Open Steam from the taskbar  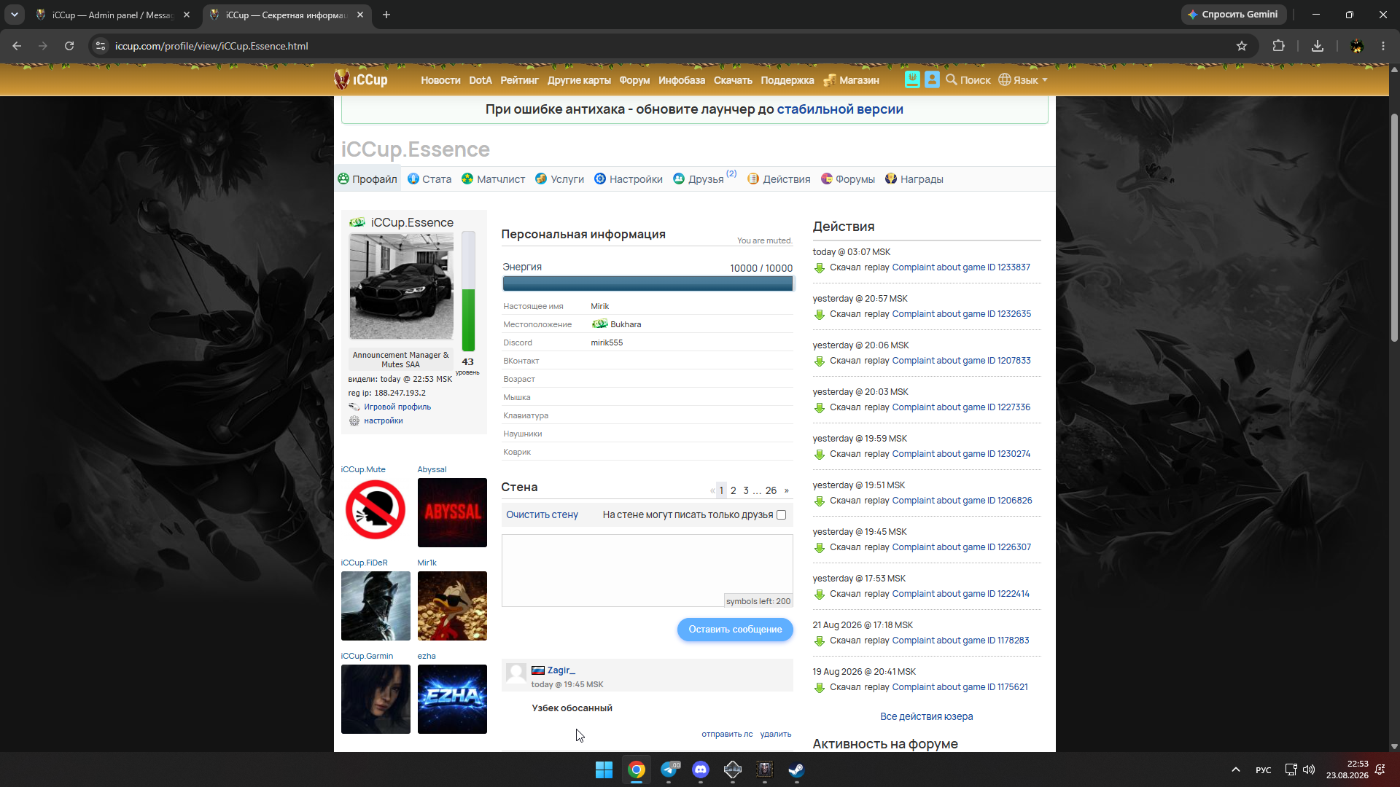point(796,770)
